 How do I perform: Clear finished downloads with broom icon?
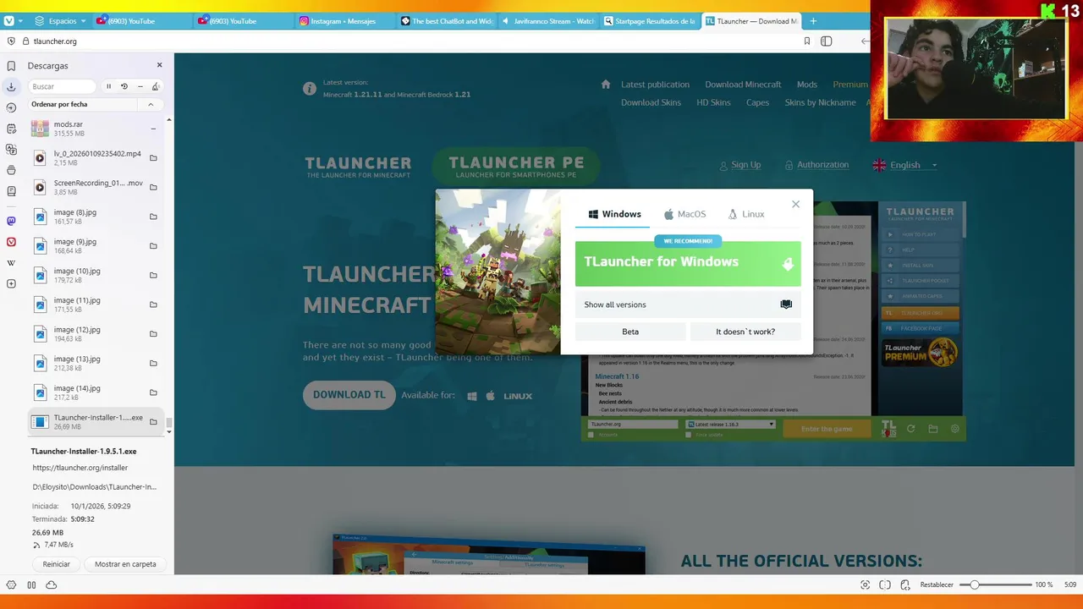tap(156, 86)
